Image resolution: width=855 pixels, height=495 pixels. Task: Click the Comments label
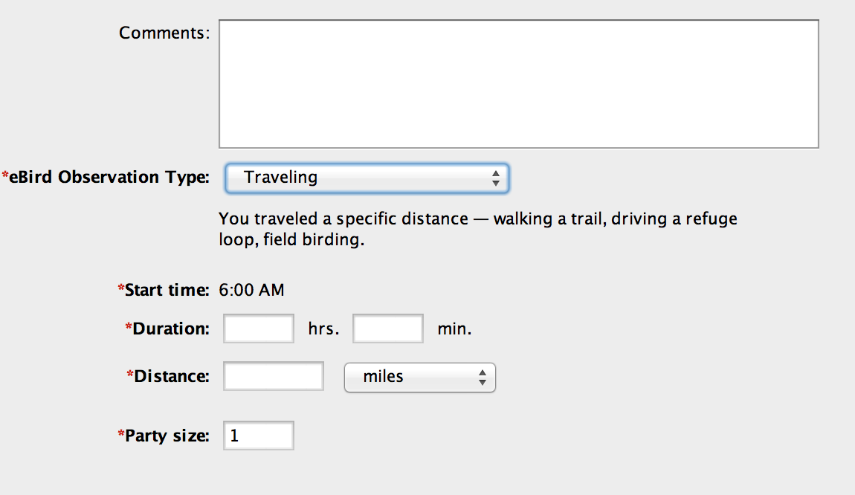(x=164, y=33)
